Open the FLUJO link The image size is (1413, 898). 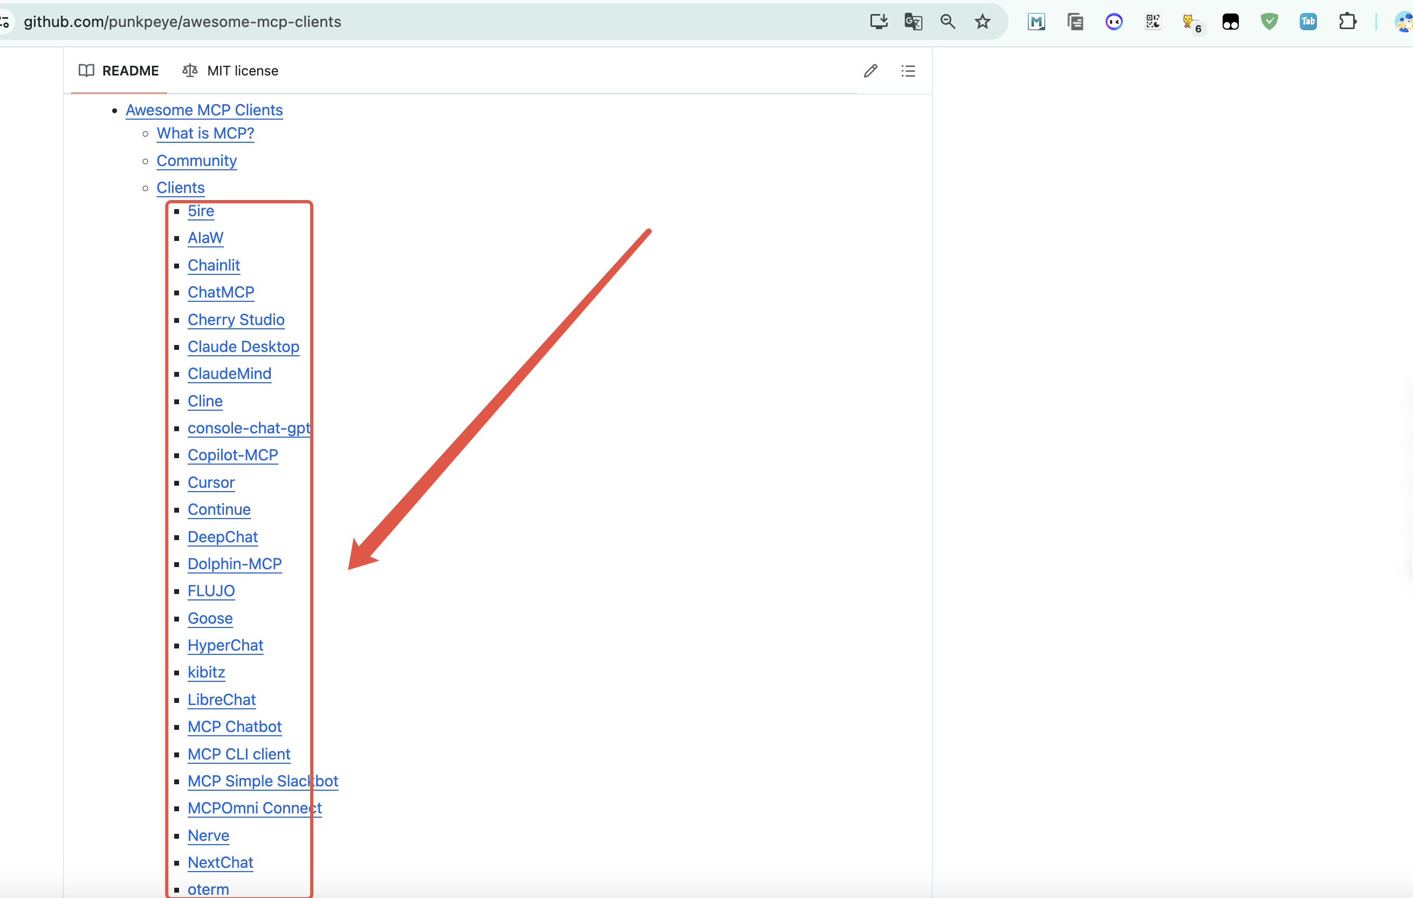tap(211, 591)
